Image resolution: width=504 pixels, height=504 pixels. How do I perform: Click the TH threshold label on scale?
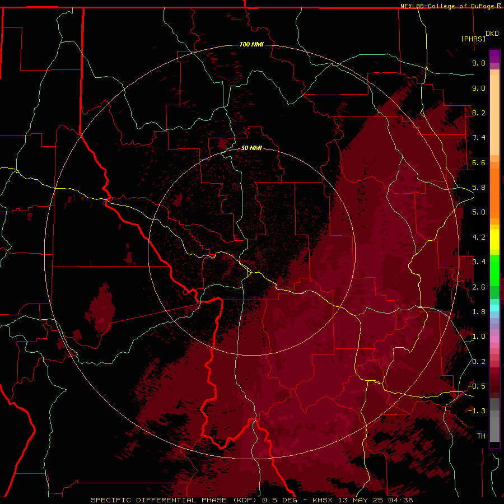click(x=481, y=436)
